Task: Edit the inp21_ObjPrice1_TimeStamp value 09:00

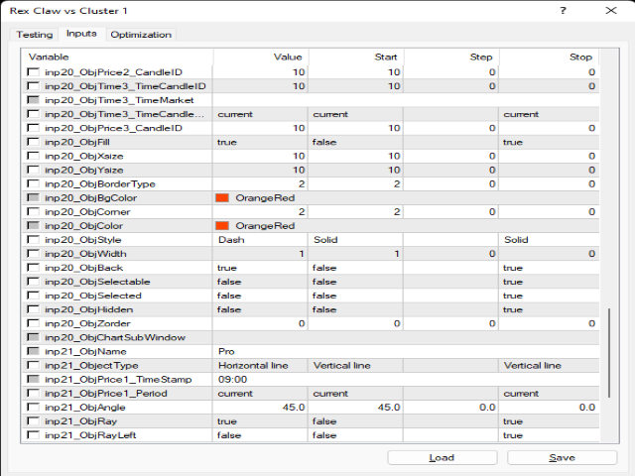Action: [258, 379]
